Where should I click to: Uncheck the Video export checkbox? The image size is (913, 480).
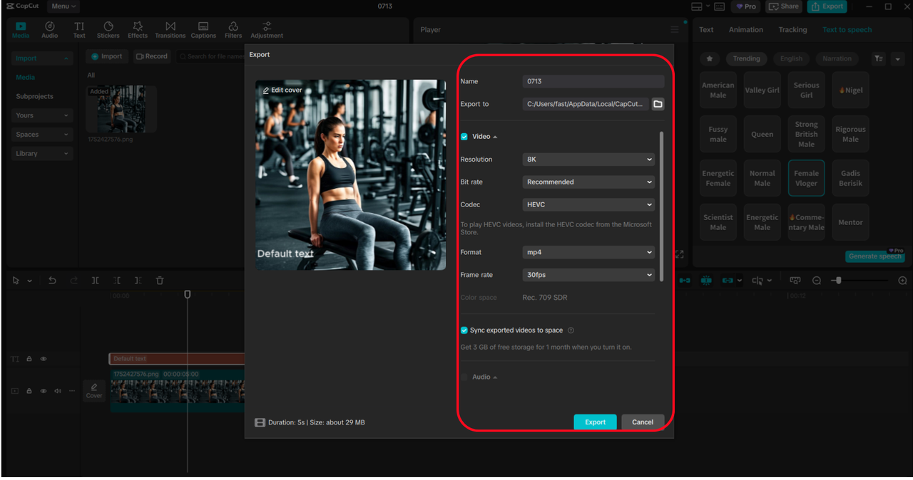[464, 137]
